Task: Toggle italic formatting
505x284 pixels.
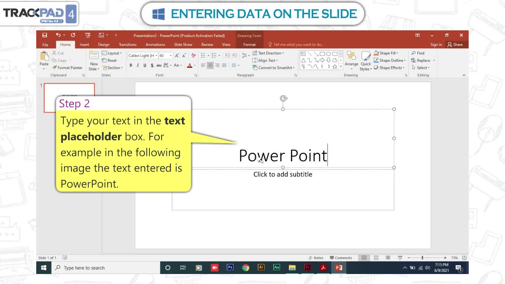Action: click(138, 65)
